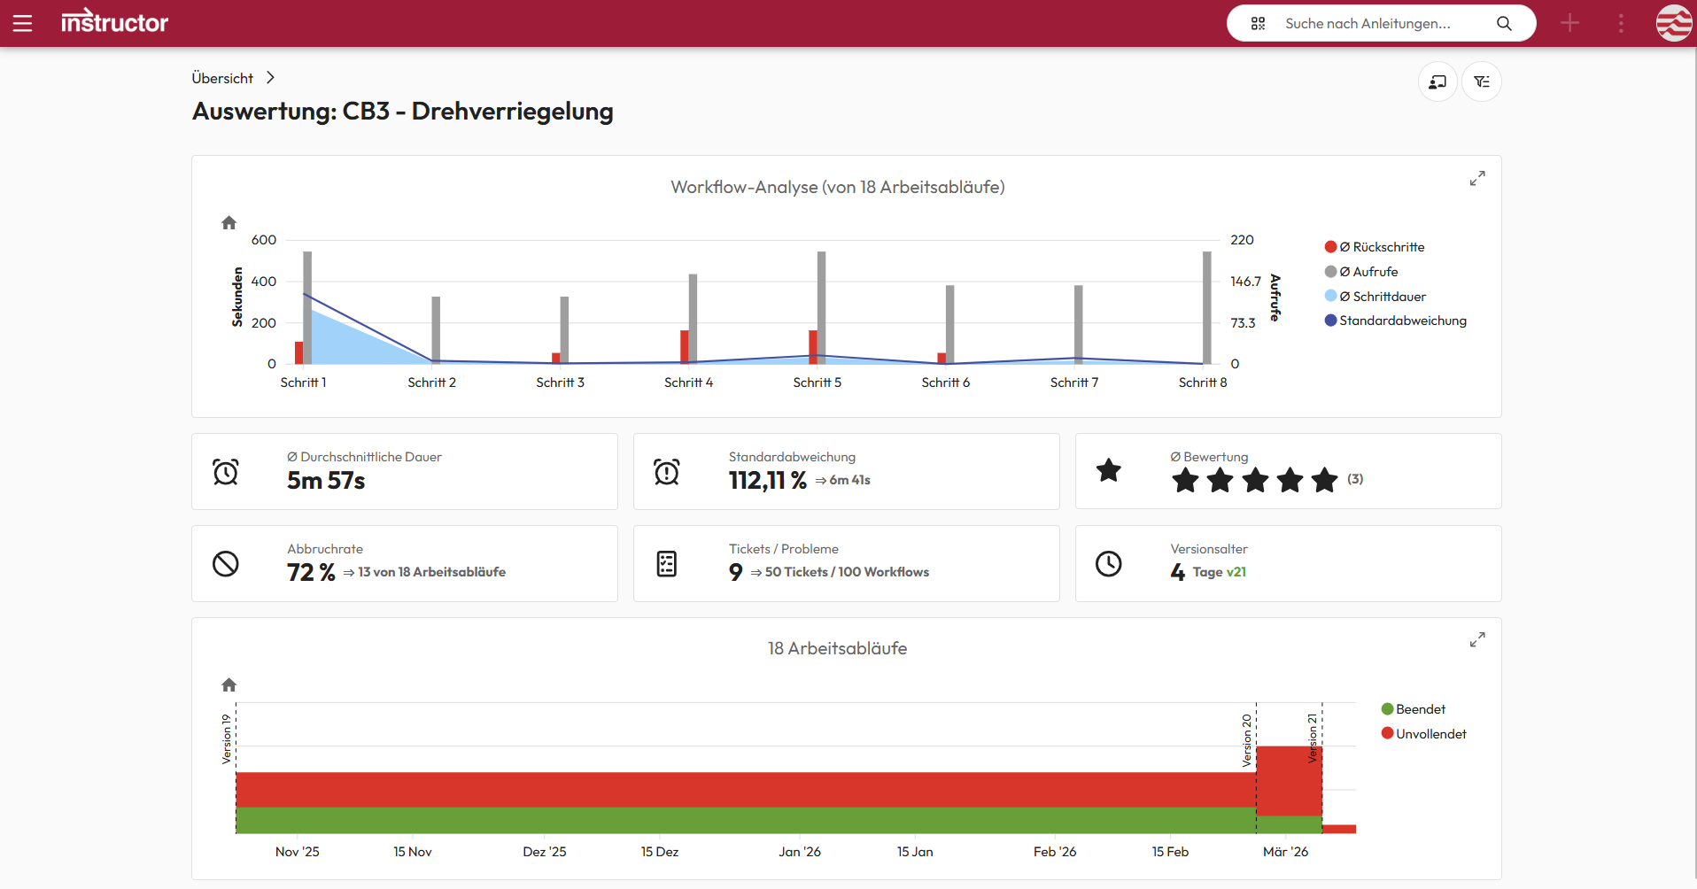The image size is (1697, 889).
Task: Open the hamburger navigation menu
Action: point(23,24)
